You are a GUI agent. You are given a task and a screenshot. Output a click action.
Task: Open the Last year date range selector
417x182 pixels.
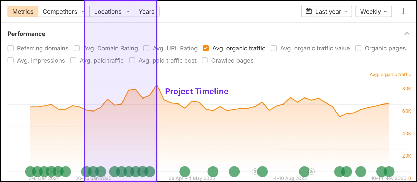click(x=326, y=11)
